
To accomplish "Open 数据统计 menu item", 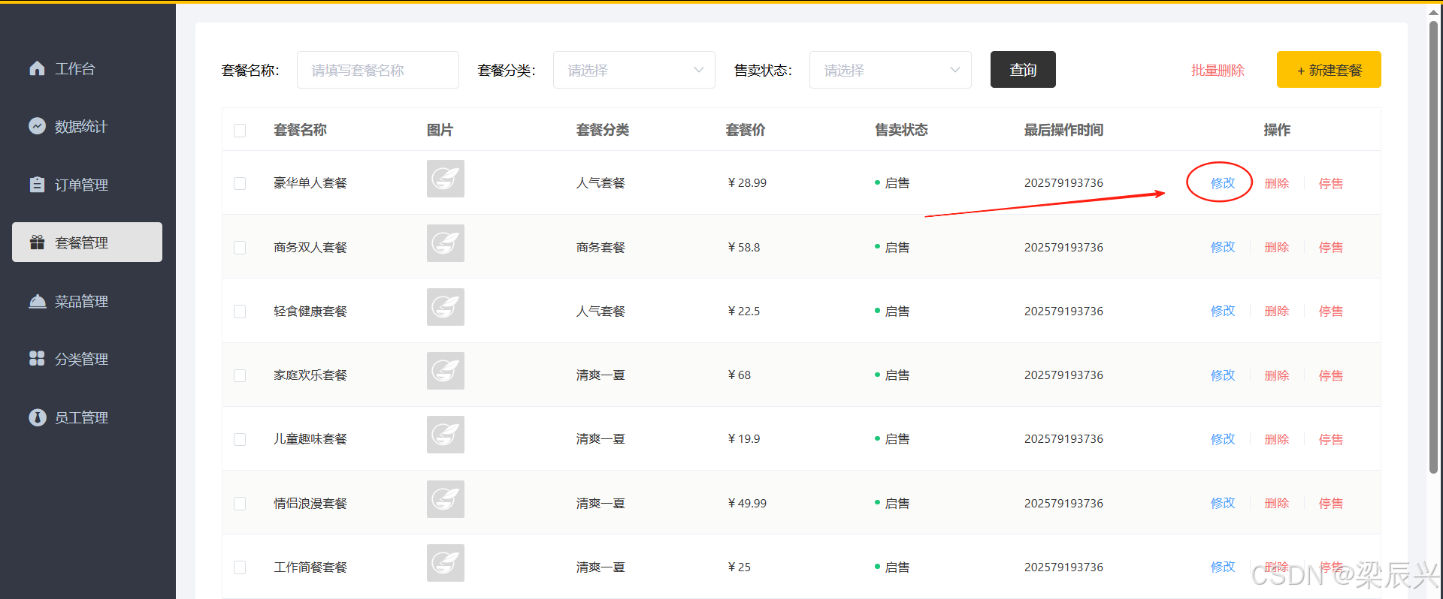I will click(x=87, y=126).
